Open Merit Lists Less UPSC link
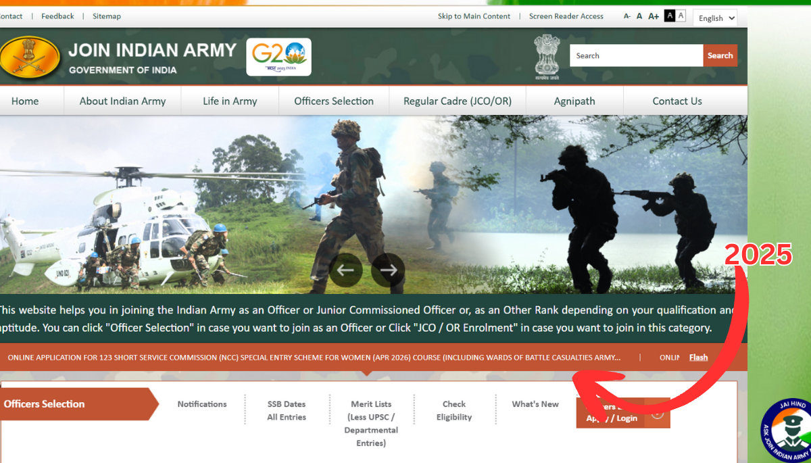Image resolution: width=811 pixels, height=463 pixels. 371,423
